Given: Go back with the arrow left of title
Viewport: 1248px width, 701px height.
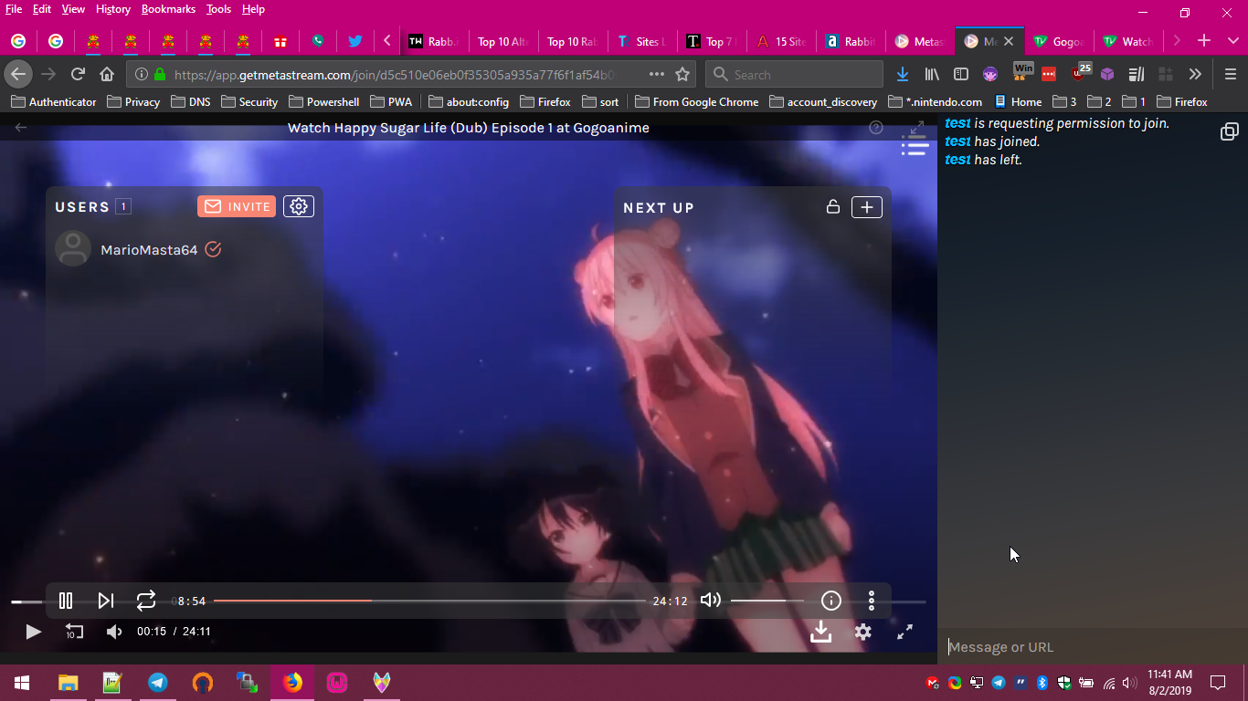Looking at the screenshot, I should [x=21, y=128].
